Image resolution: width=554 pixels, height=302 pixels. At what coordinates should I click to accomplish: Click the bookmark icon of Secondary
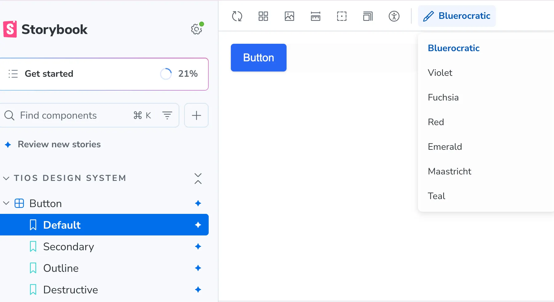(33, 247)
